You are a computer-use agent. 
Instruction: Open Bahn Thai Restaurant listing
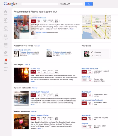click(x=90, y=69)
